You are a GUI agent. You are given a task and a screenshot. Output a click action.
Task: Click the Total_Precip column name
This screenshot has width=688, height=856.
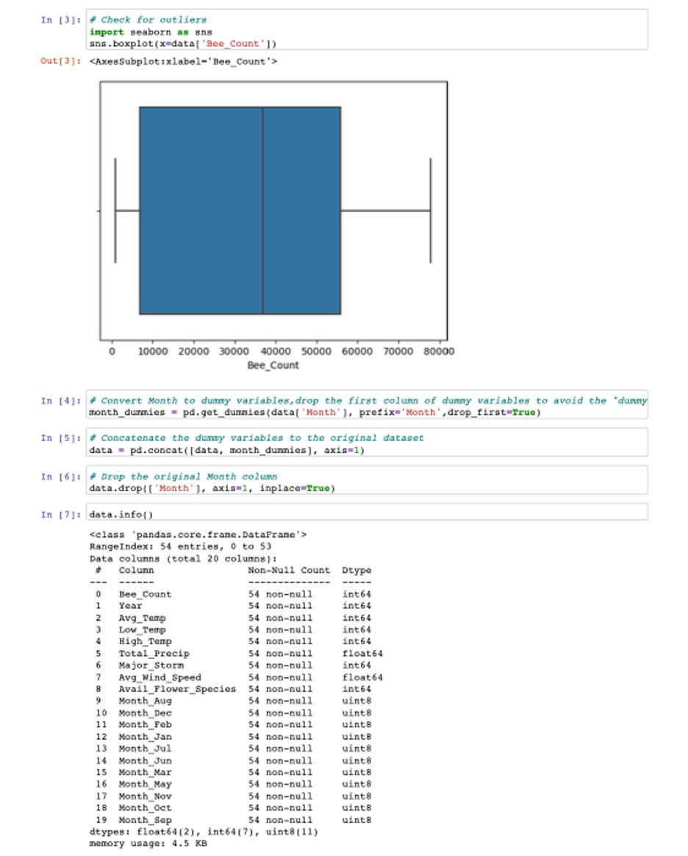coord(154,654)
